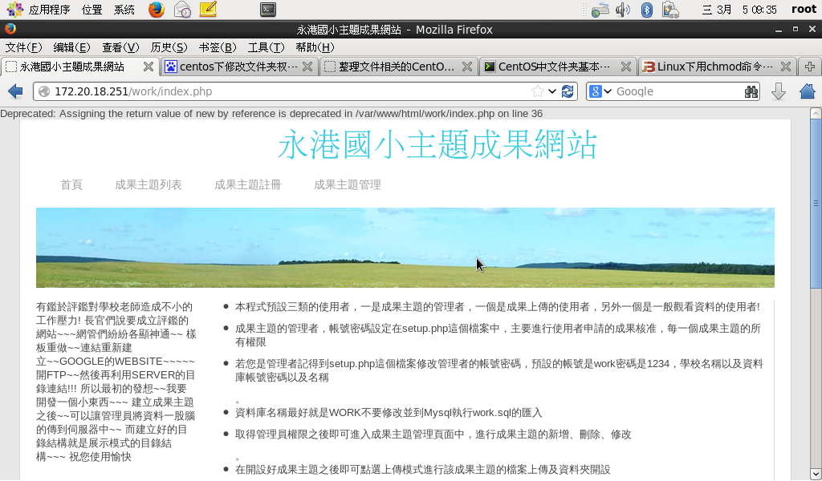Open the volume control in the system tray

click(x=622, y=10)
